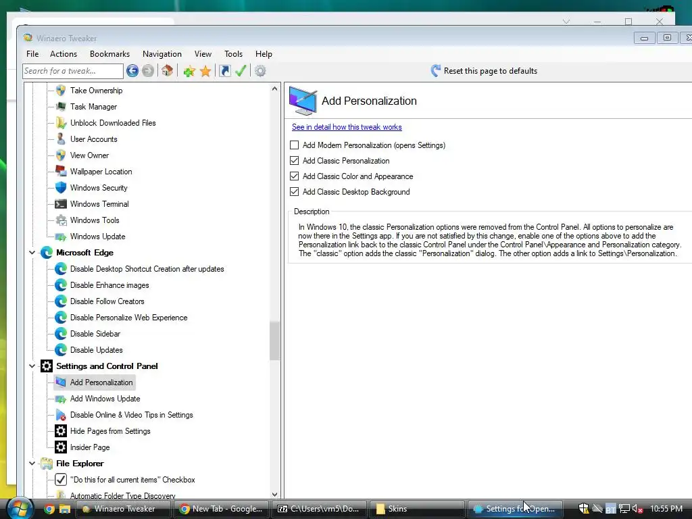Select Disable Updates under Microsoft Edge
The height and width of the screenshot is (519, 692).
[96, 350]
